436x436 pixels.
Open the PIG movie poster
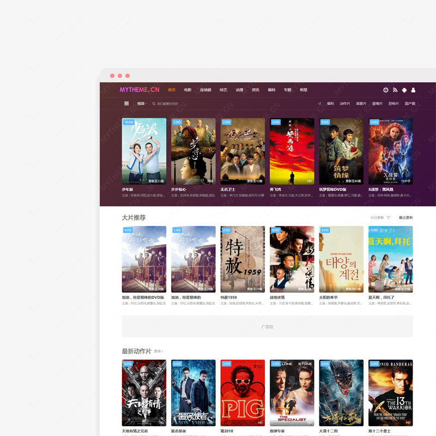click(x=243, y=392)
